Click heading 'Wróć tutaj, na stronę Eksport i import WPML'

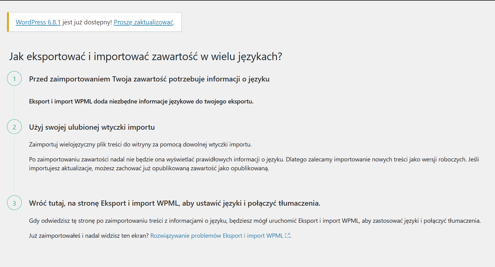[x=104, y=203]
